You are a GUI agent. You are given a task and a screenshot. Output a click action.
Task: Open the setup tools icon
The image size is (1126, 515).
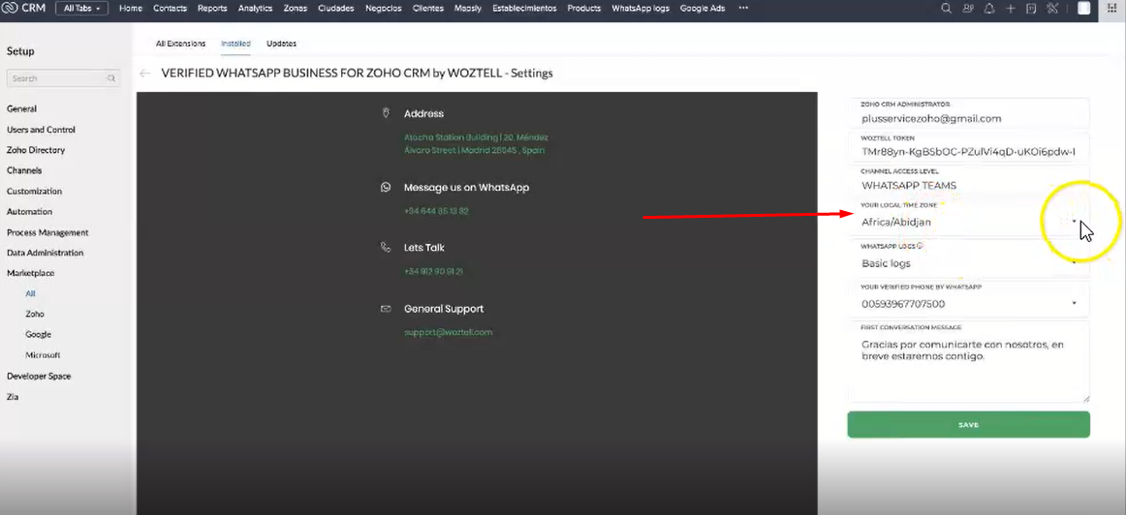click(x=1052, y=9)
